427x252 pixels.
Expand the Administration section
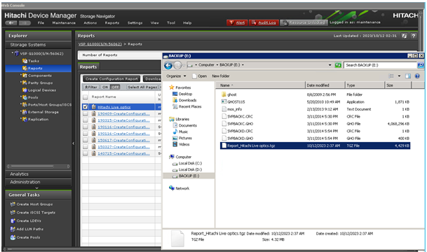click(39, 182)
